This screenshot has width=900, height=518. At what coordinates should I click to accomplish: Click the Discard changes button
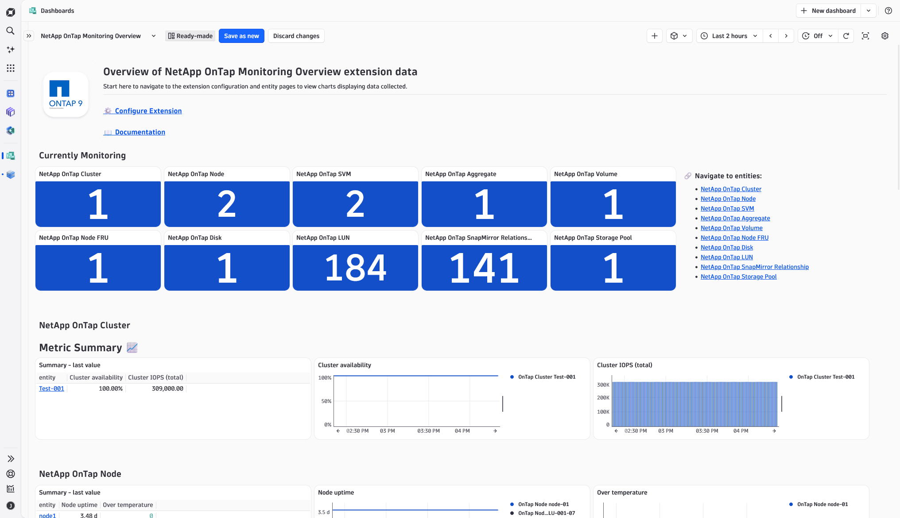[x=296, y=36]
